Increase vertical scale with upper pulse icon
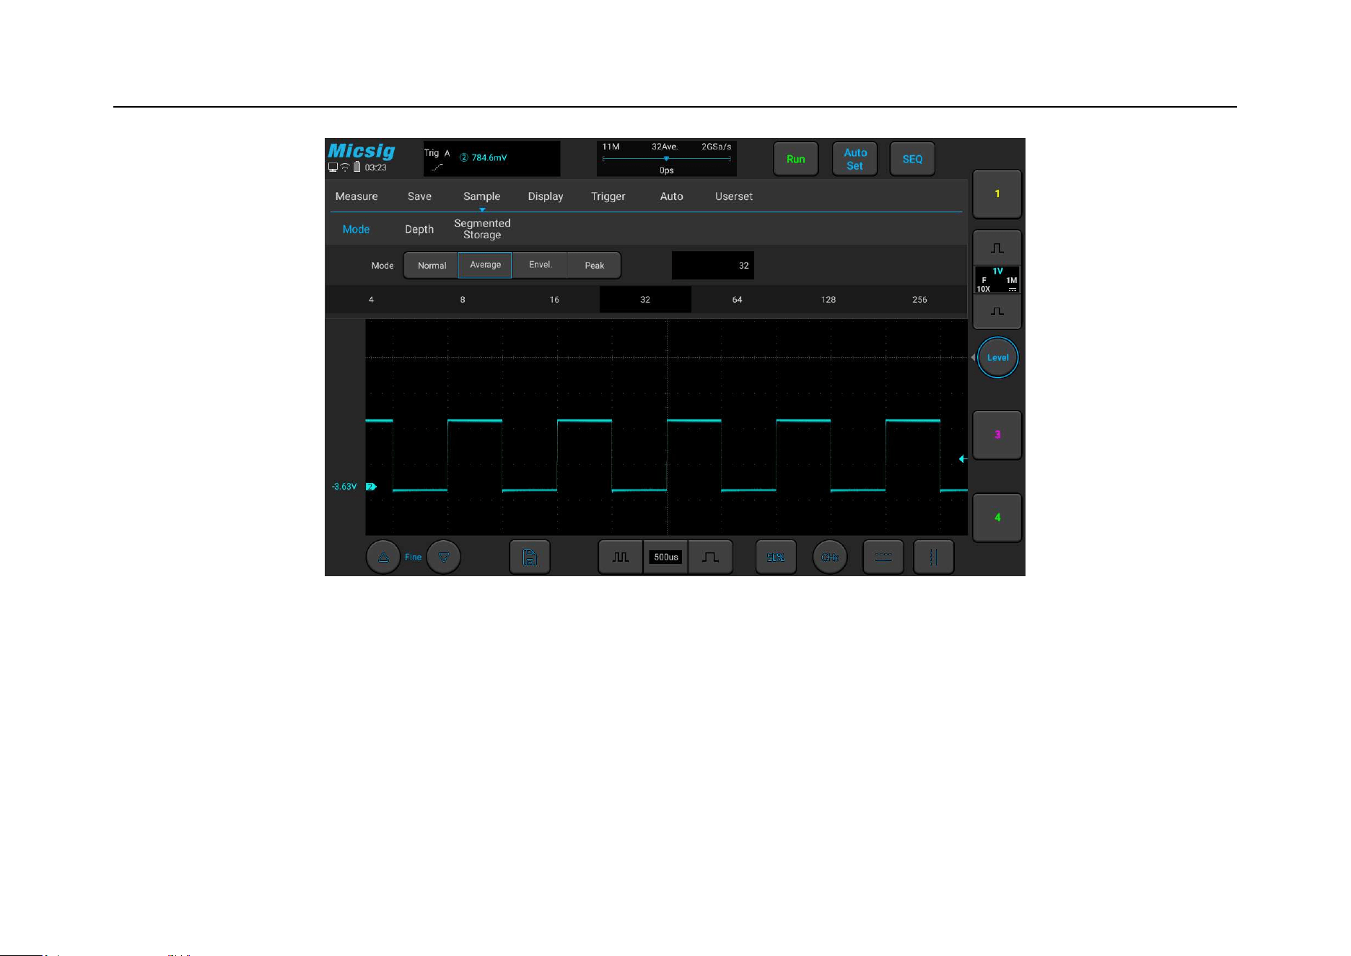This screenshot has height=956, width=1351. pyautogui.click(x=997, y=248)
